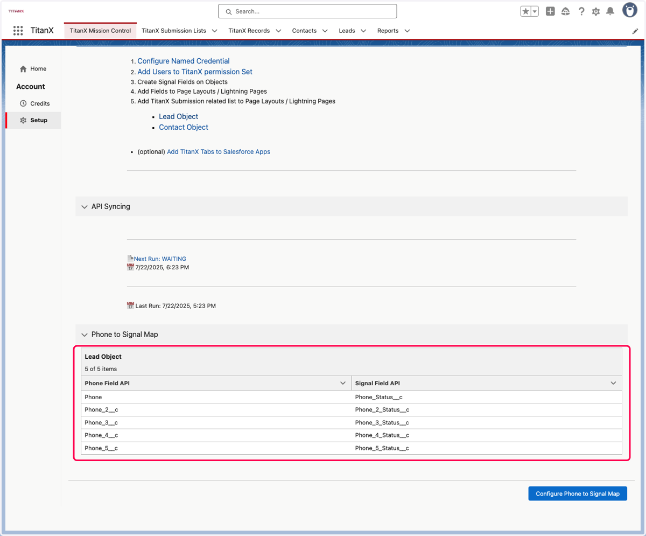646x536 pixels.
Task: Select the Phone_2__c cell
Action: pyautogui.click(x=216, y=410)
